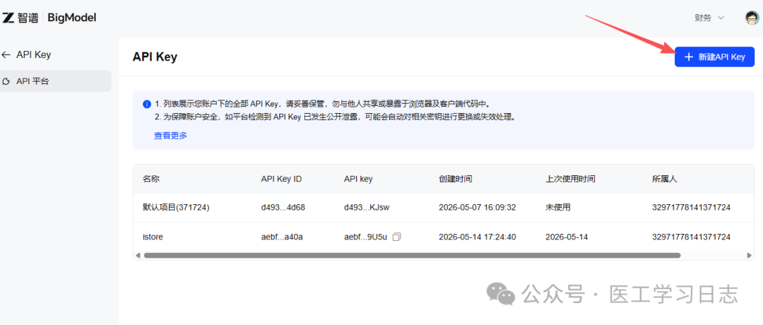Copy the istore API key
The image size is (763, 325).
[x=396, y=237]
